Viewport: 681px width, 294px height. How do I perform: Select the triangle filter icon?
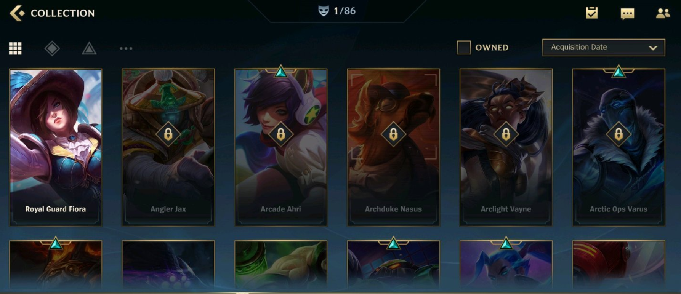[x=89, y=48]
